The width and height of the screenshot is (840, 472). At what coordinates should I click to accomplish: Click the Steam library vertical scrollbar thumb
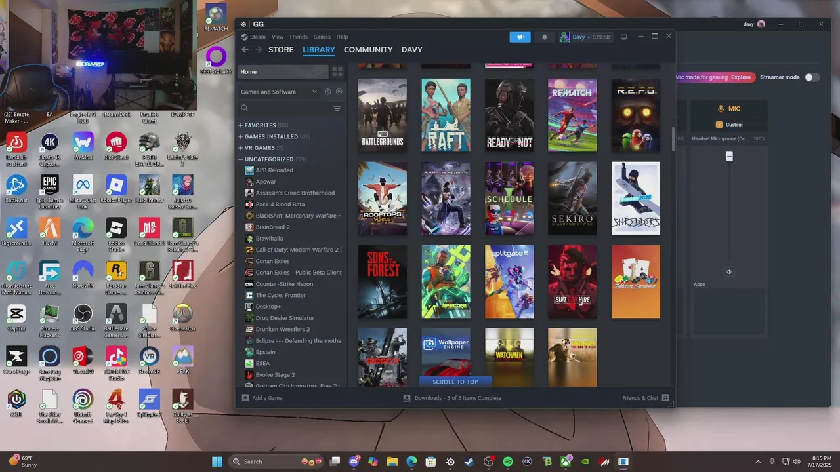(x=673, y=140)
